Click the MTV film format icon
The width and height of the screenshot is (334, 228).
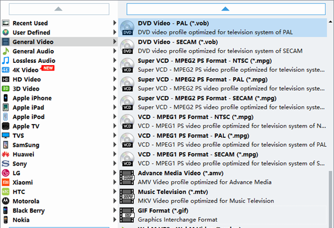(127, 196)
